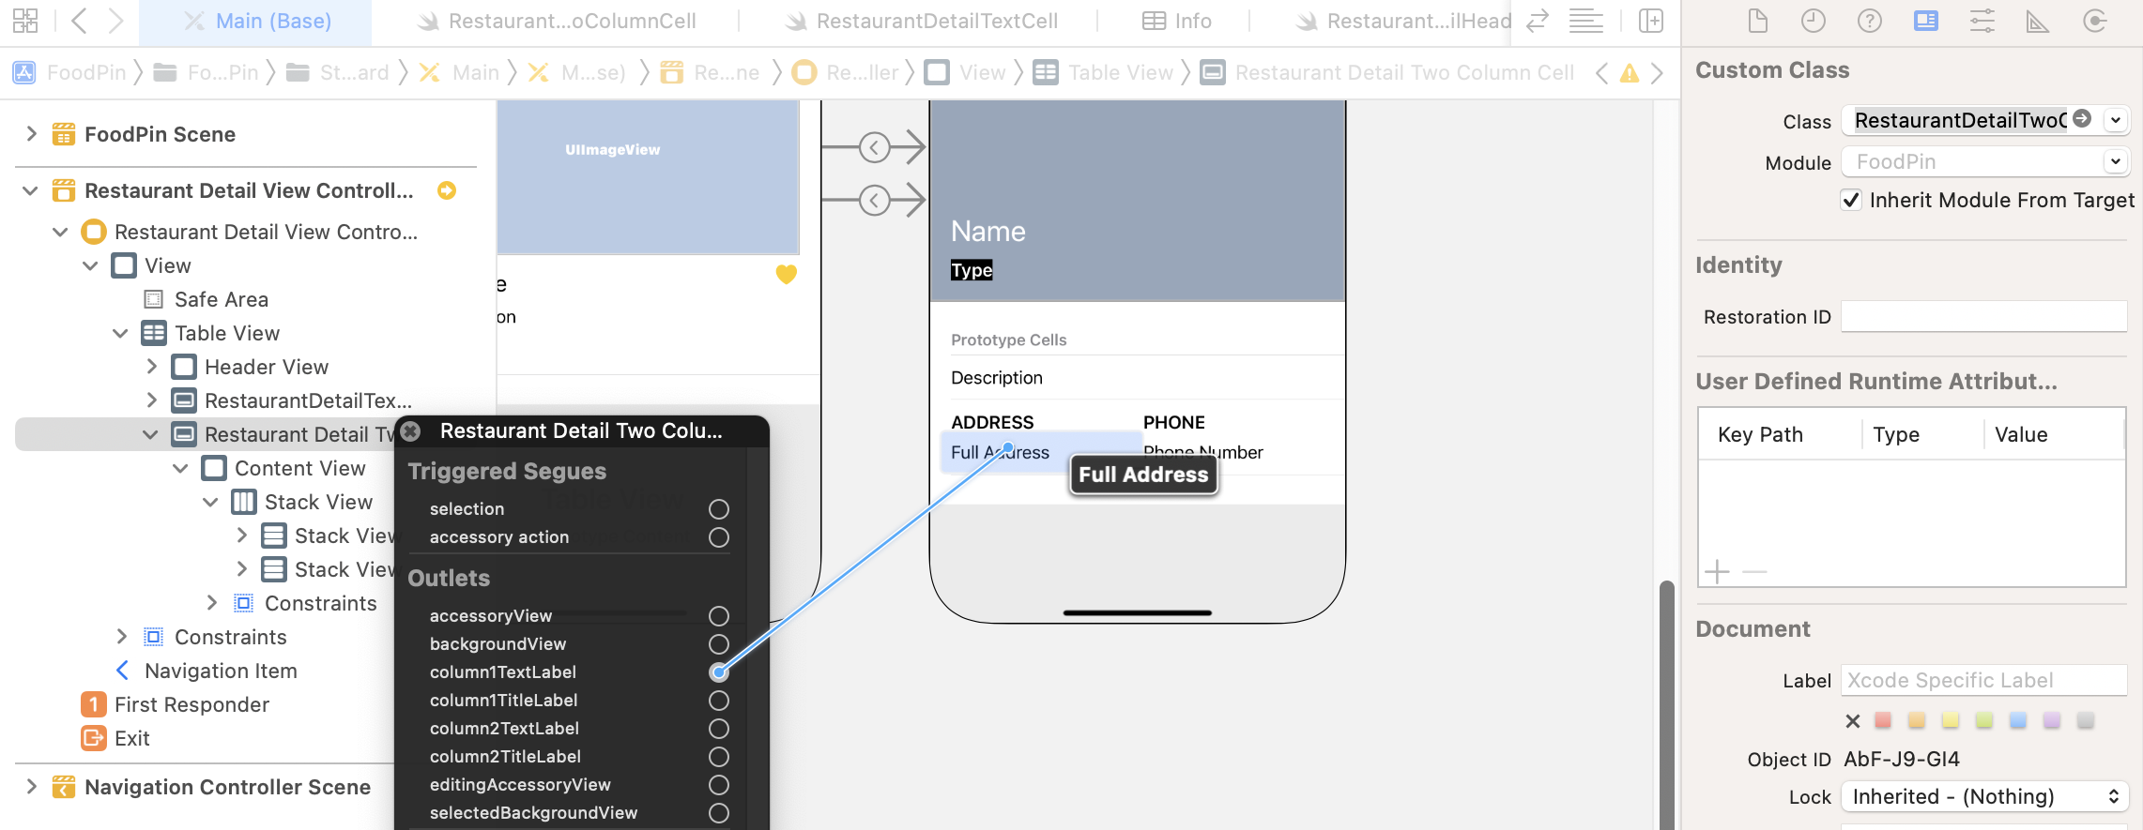Open the Identity inspector icon
2143x830 pixels.
1925,21
